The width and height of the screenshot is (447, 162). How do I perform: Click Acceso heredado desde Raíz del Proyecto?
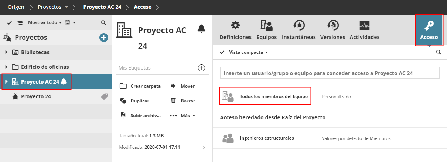click(x=273, y=117)
